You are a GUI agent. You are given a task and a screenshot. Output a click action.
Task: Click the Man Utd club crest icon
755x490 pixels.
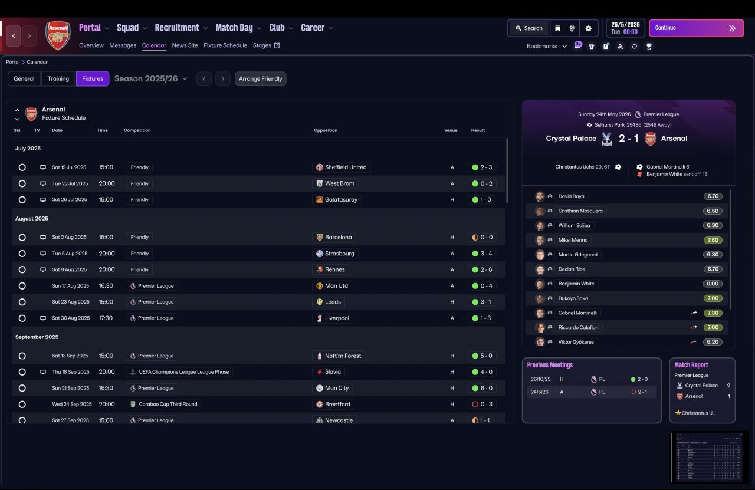coord(320,286)
